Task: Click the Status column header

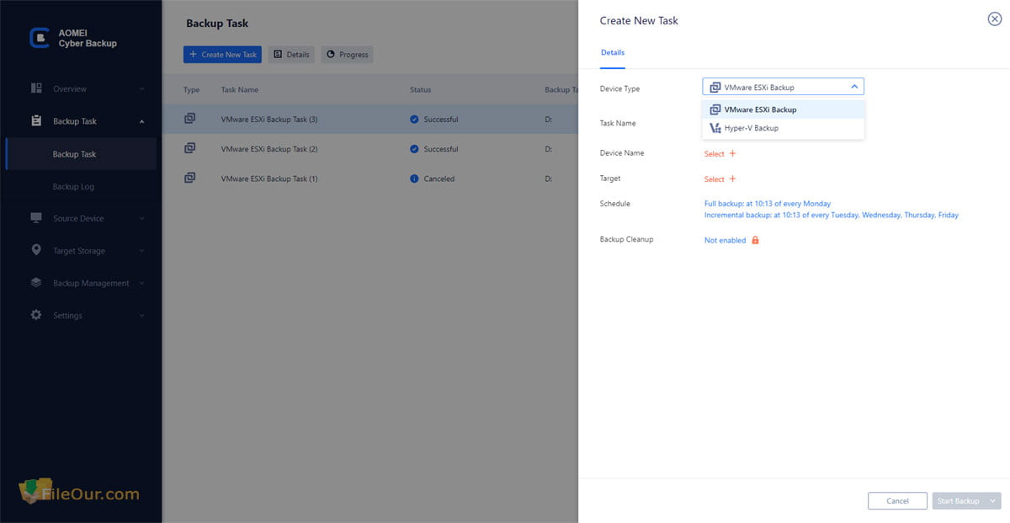Action: click(421, 90)
